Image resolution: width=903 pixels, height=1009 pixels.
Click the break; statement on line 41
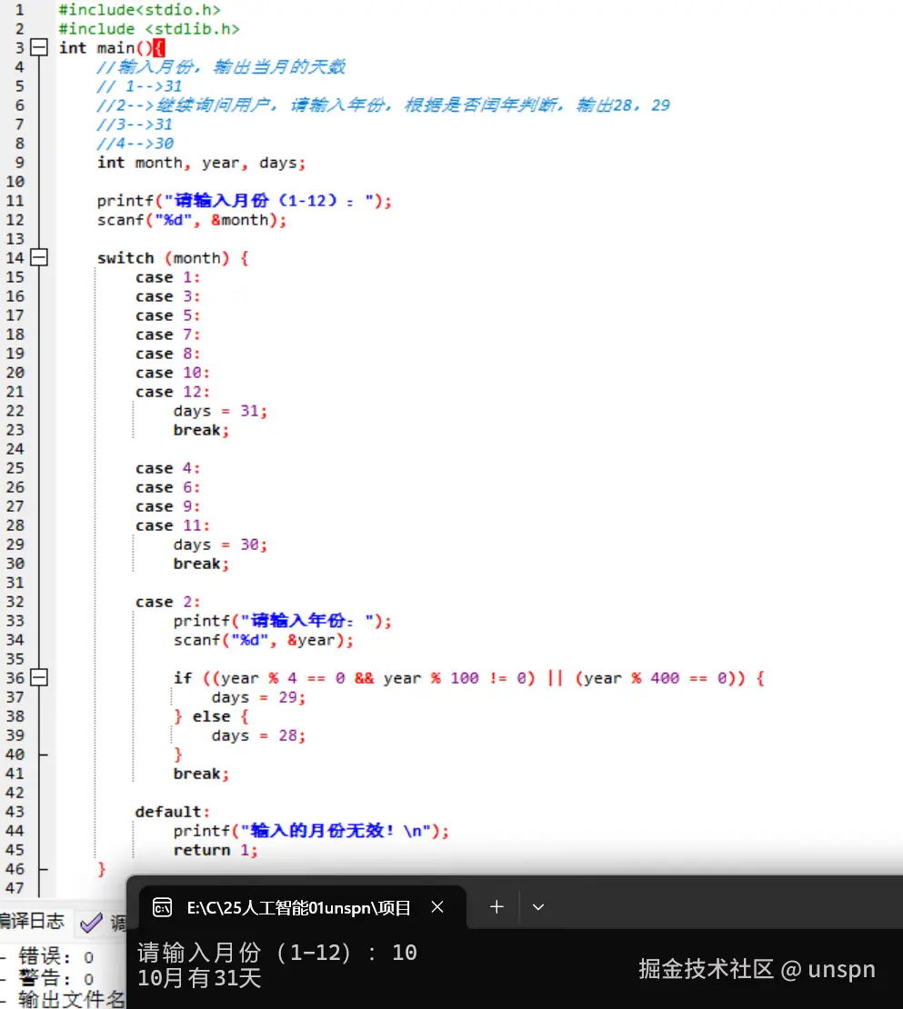point(201,774)
